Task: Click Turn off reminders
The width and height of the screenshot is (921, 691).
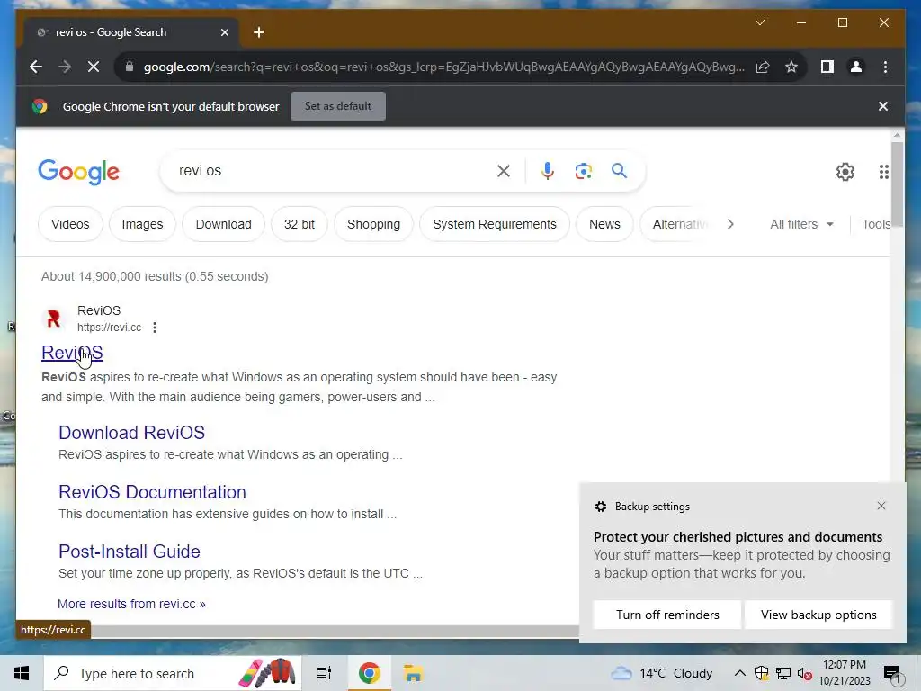Action: click(x=667, y=615)
